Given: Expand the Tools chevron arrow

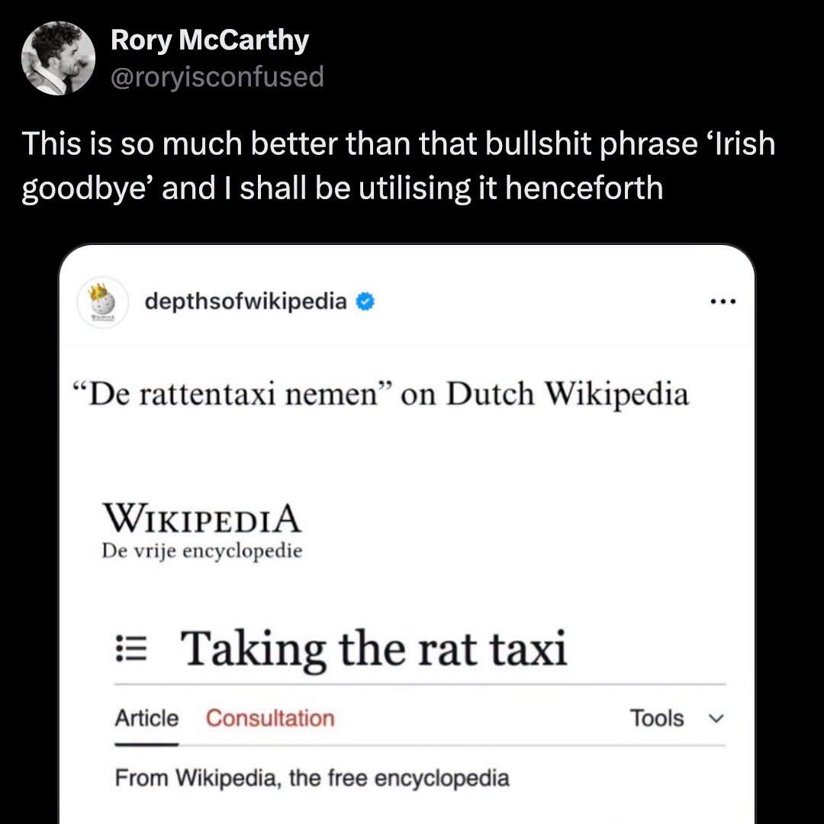Looking at the screenshot, I should tap(715, 718).
